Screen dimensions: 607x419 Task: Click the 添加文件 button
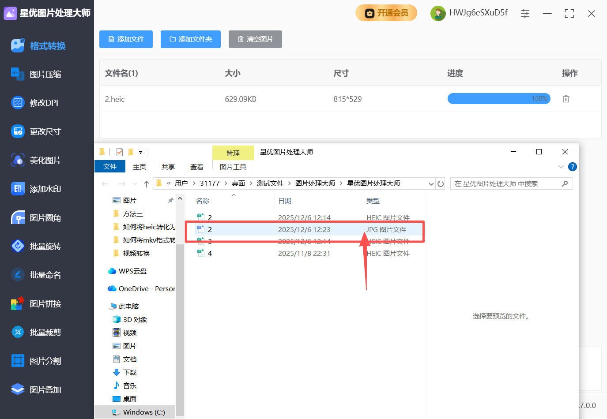pos(126,39)
